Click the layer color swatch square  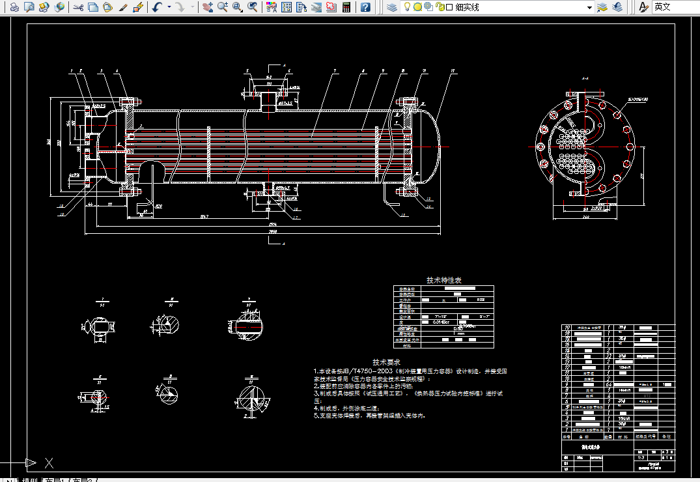449,7
